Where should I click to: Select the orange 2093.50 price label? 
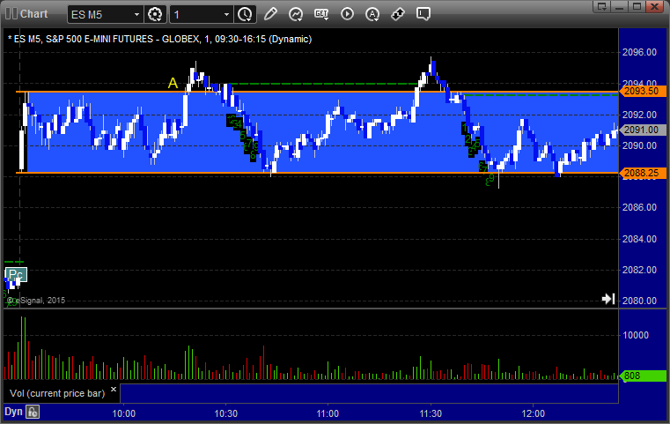point(642,91)
